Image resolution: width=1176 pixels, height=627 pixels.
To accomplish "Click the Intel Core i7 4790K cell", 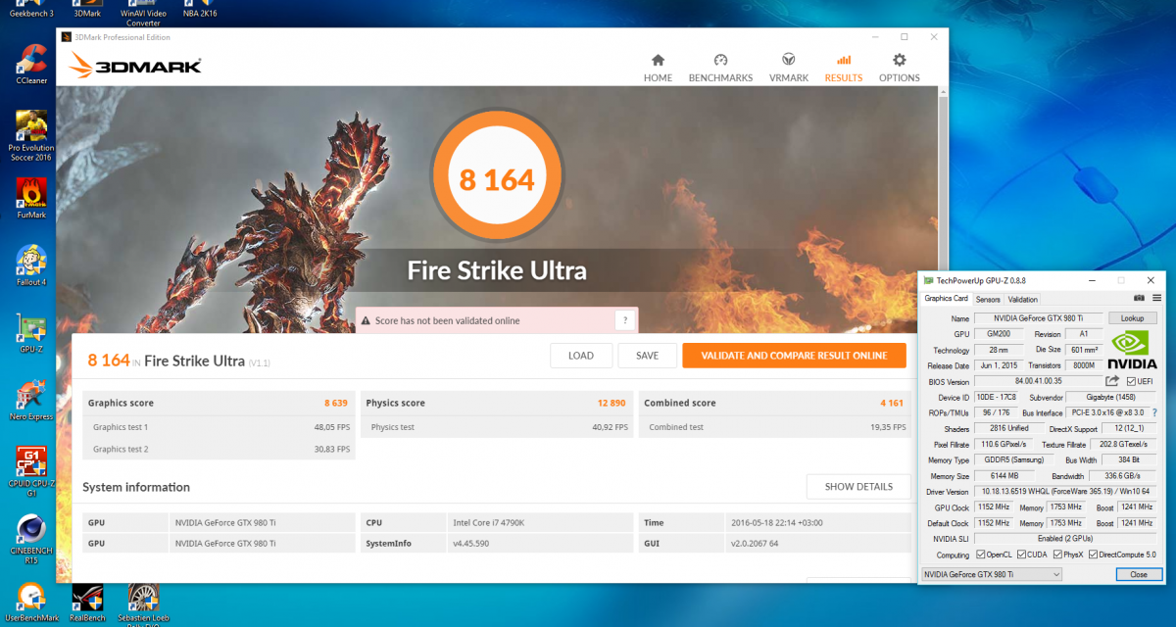I will point(540,523).
